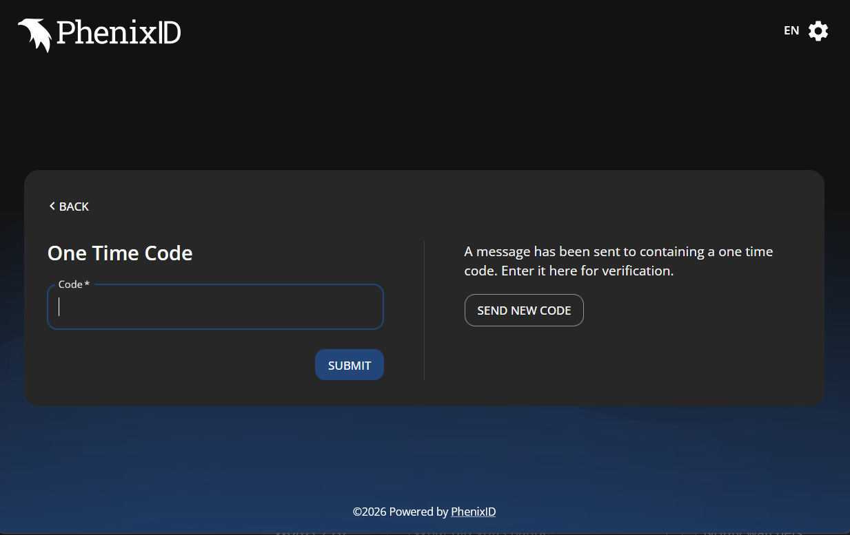This screenshot has width=850, height=535.
Task: Click the left chevron beside BACK
Action: point(52,206)
